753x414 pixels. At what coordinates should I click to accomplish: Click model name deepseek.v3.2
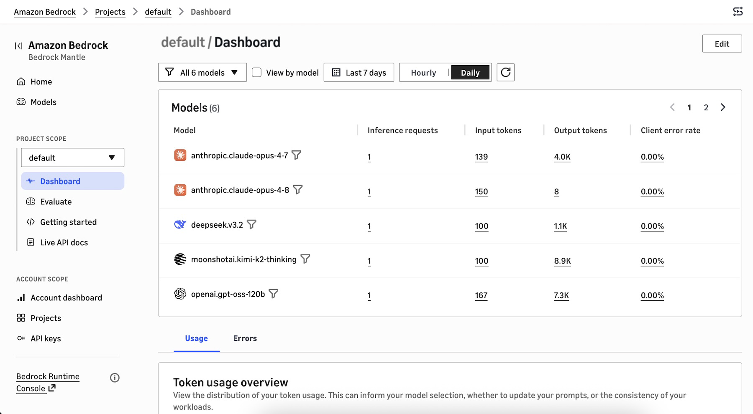tap(217, 225)
